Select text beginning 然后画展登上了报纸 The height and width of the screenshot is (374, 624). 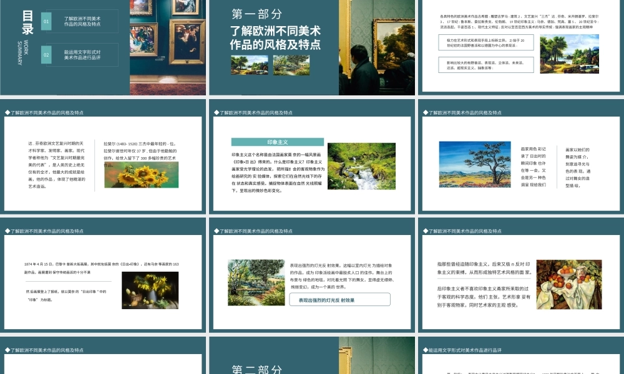point(66,295)
